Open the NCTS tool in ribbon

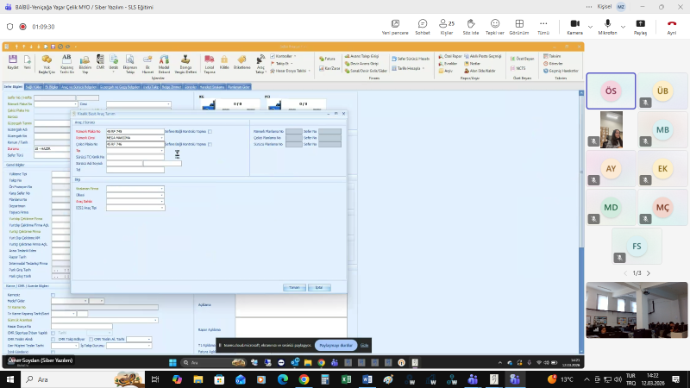coord(519,68)
